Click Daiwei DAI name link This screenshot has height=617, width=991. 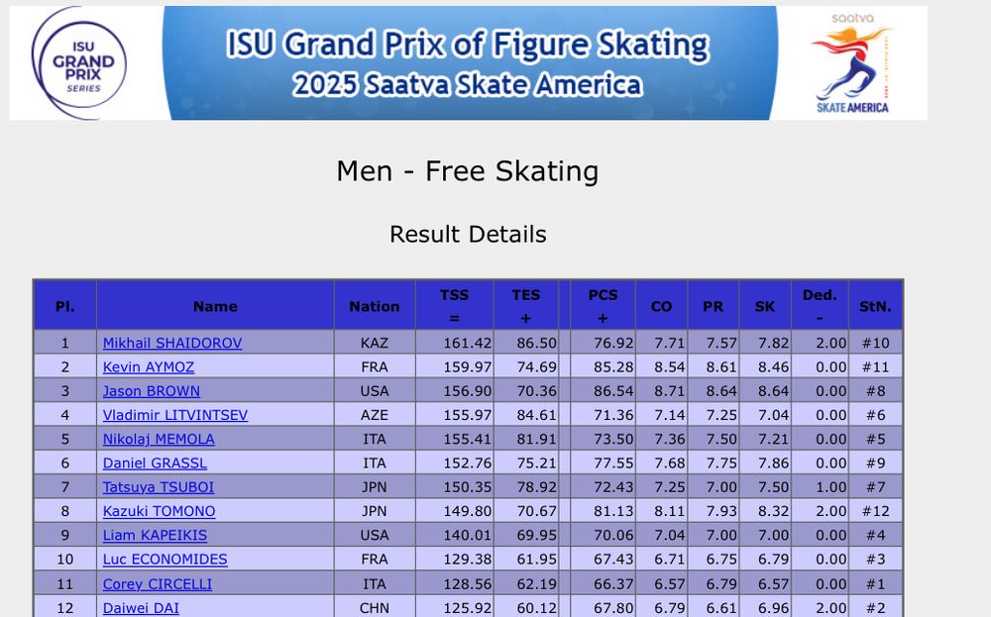click(x=141, y=608)
